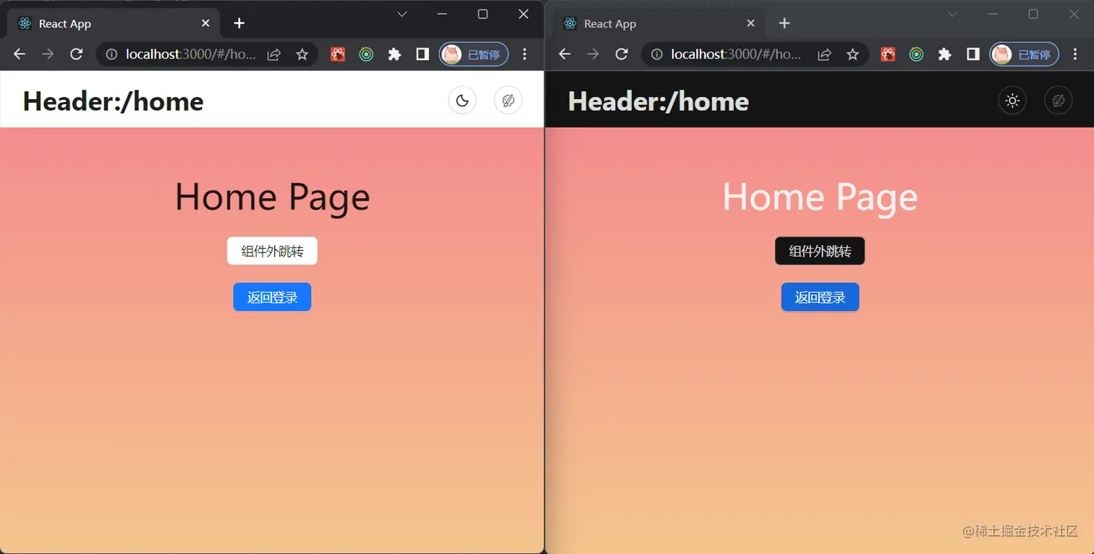Open Chrome three-dot menu in right window
The width and height of the screenshot is (1094, 554).
tap(1075, 54)
